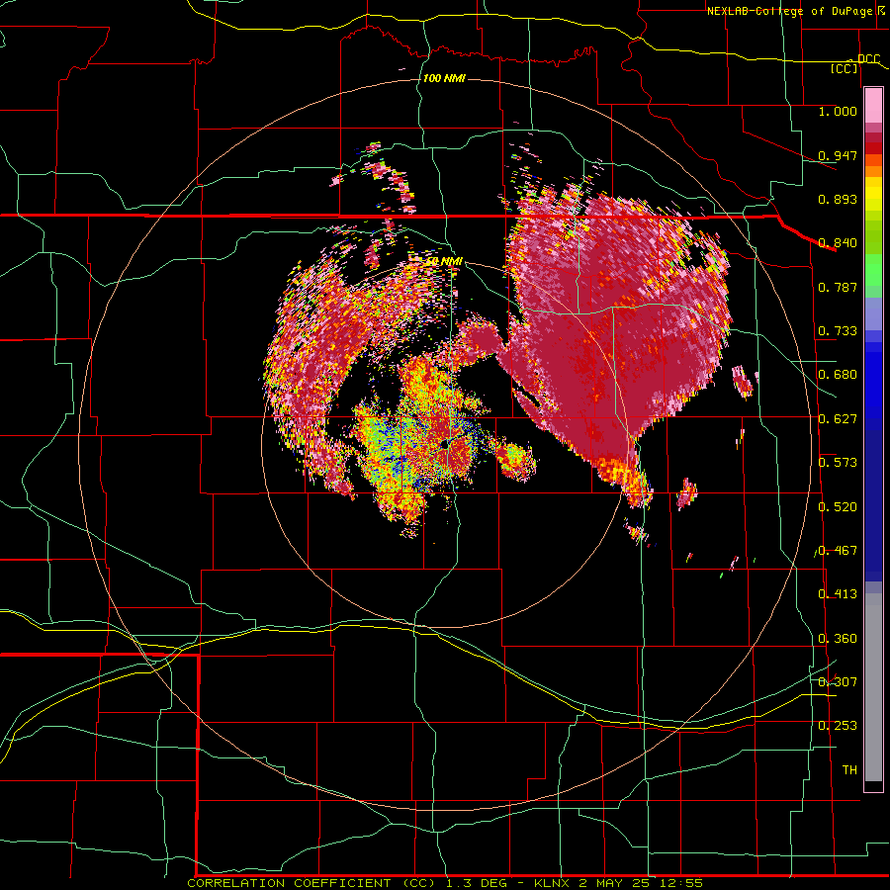Click the 0.947 scale value

pos(838,155)
